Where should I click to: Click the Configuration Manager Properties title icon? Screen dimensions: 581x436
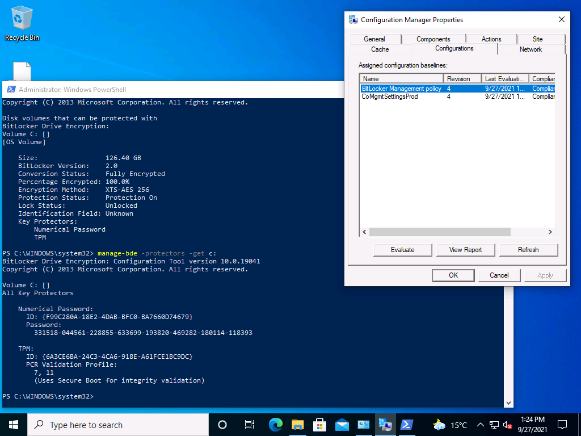(353, 20)
